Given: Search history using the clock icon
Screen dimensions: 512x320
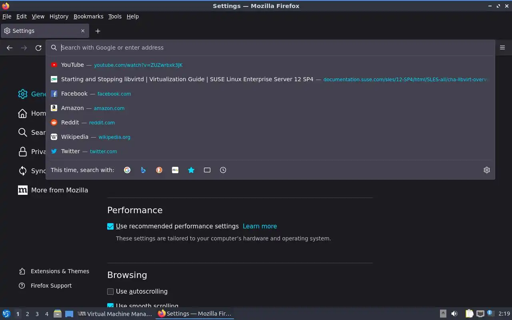Looking at the screenshot, I should point(223,170).
